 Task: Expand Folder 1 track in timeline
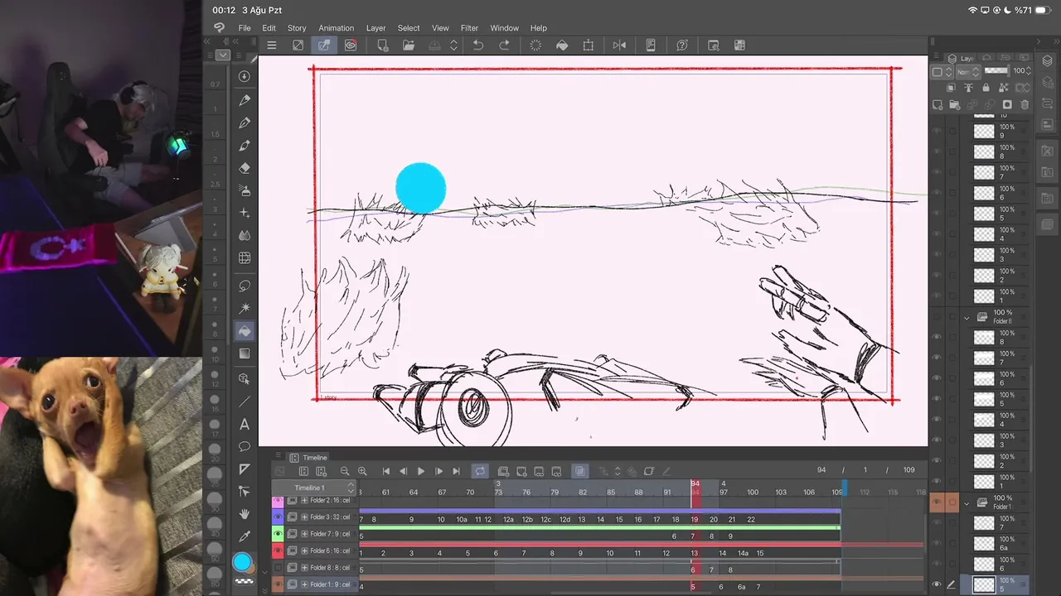point(304,584)
